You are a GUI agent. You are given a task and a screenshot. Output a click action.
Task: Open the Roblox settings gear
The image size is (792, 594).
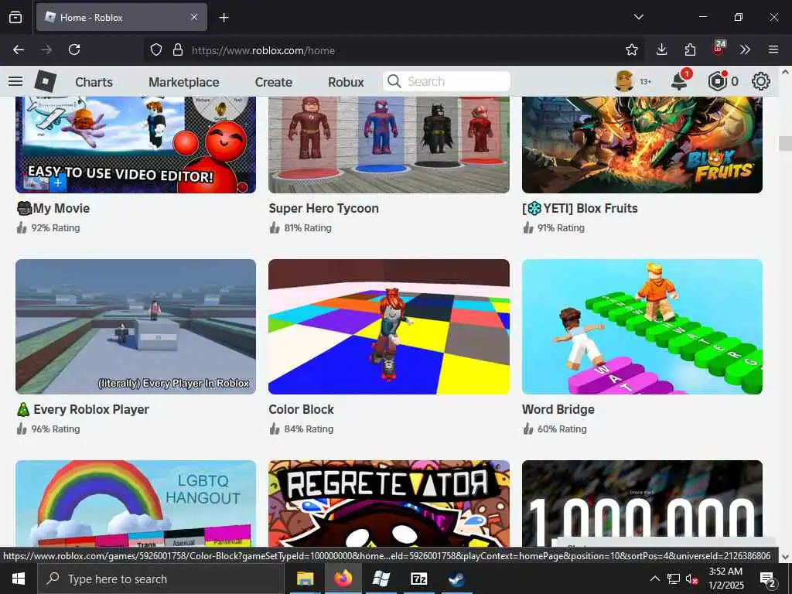tap(761, 81)
